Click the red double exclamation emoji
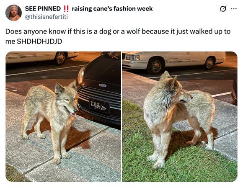This screenshot has width=243, height=188. pos(66,9)
